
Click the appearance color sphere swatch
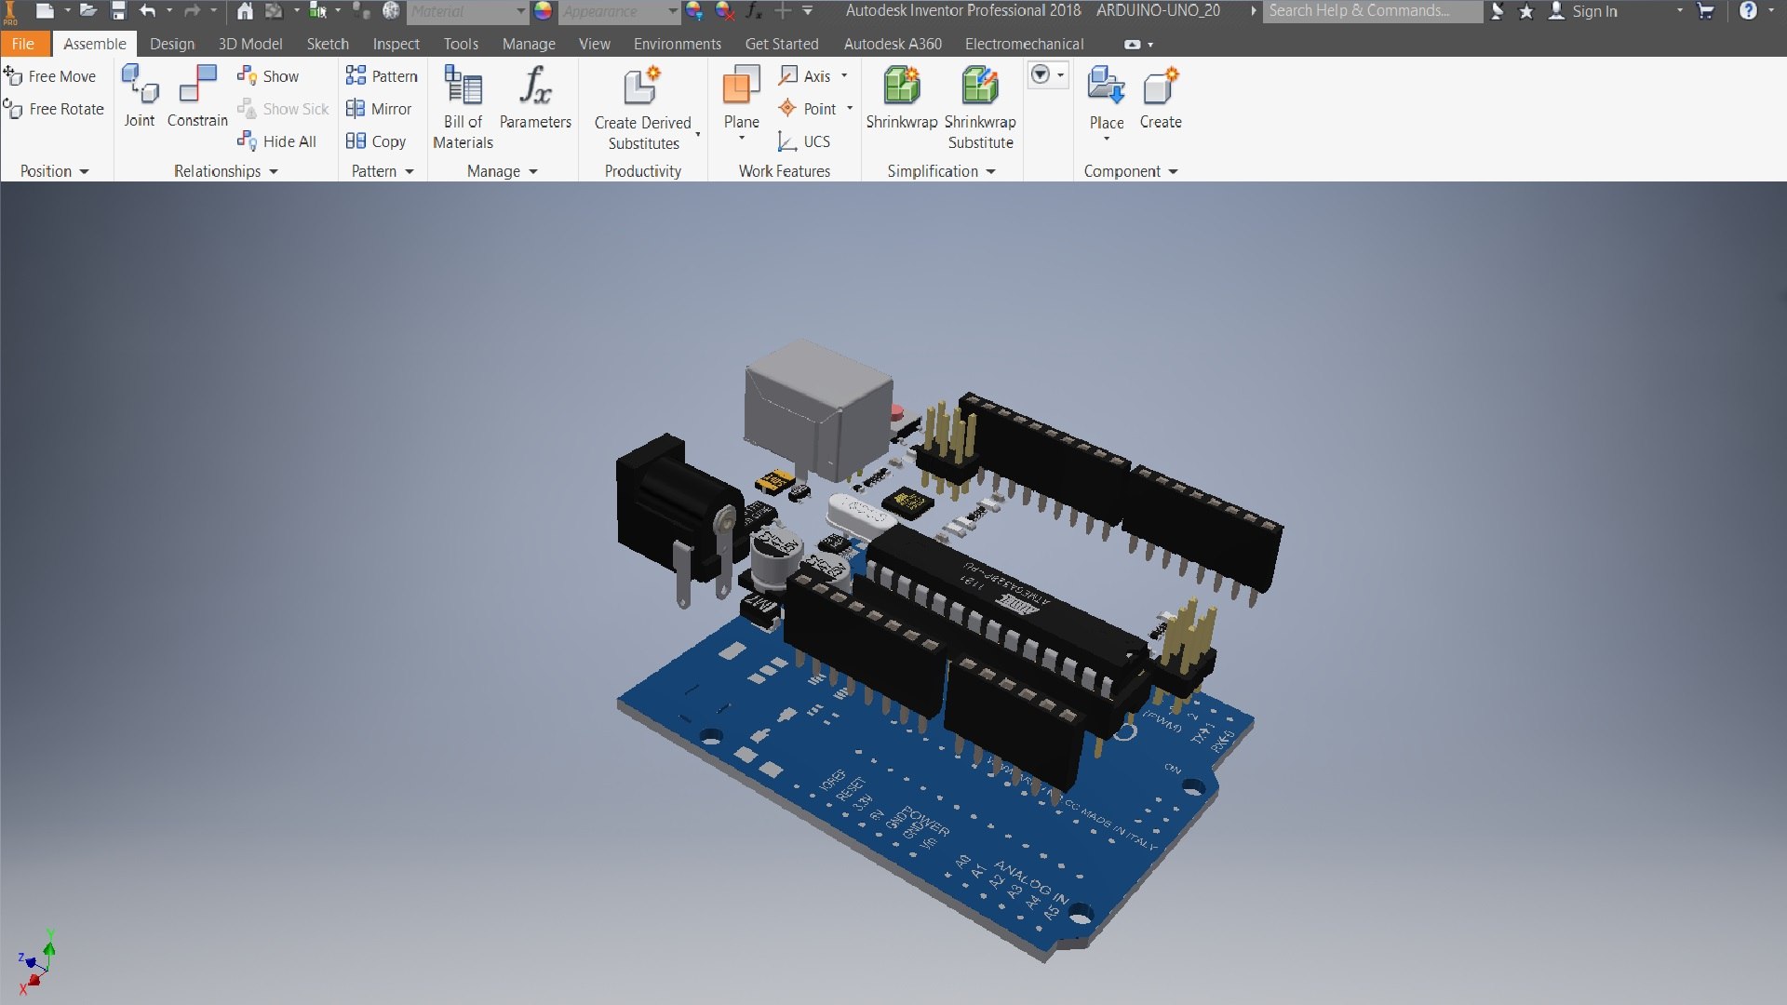(x=544, y=11)
